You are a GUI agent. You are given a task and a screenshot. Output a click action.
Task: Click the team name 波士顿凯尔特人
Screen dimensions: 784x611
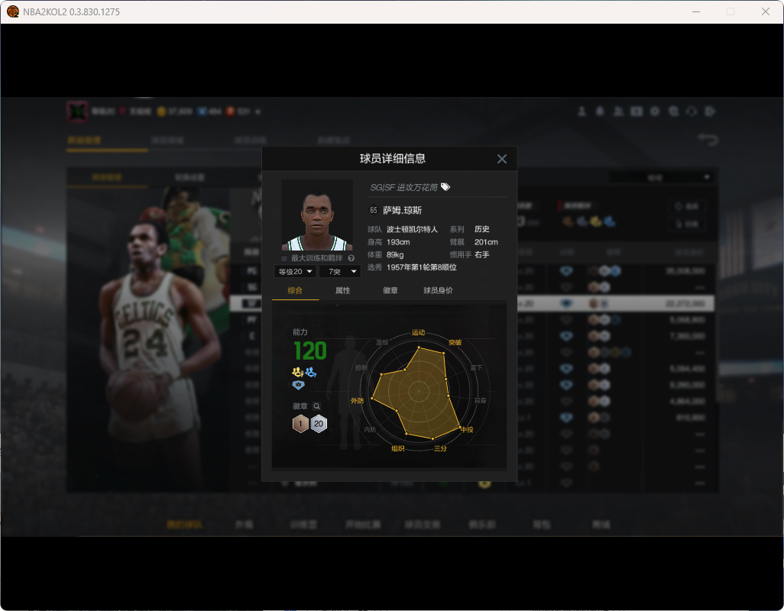pos(412,229)
